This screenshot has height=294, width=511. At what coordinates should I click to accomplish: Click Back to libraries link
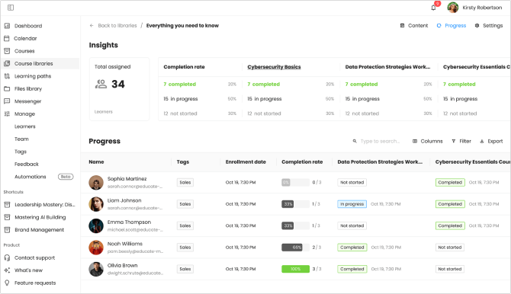[x=117, y=25]
